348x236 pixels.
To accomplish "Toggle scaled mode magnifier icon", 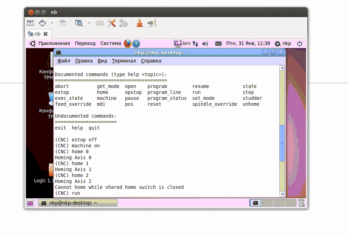I will [79, 23].
